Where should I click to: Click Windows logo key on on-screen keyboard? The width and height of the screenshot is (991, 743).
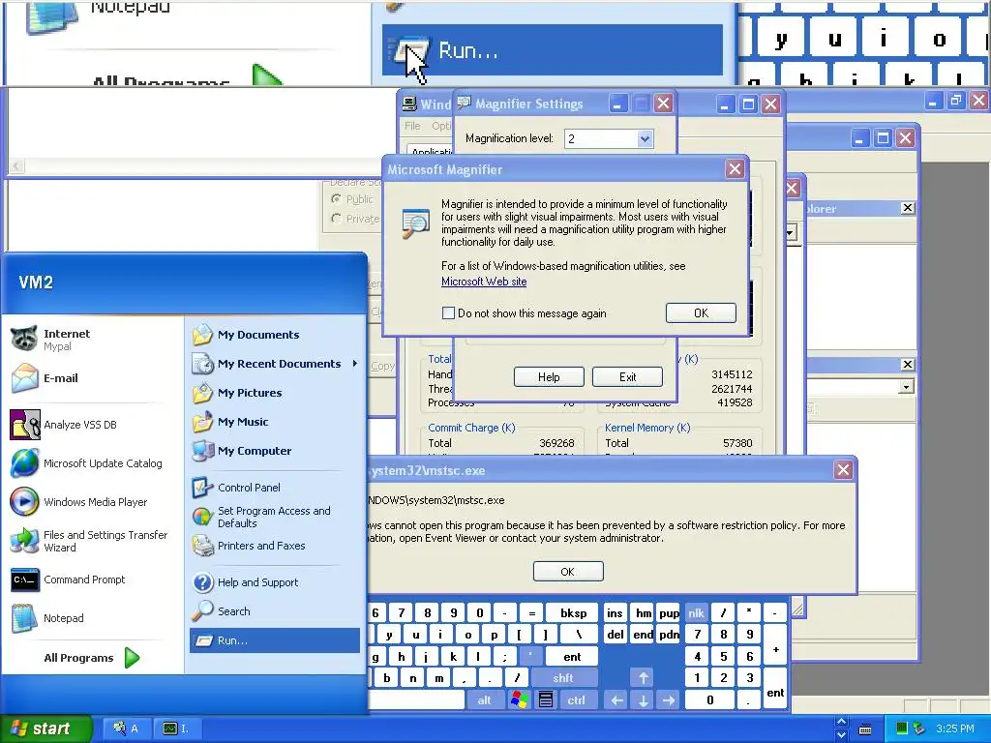pos(520,700)
